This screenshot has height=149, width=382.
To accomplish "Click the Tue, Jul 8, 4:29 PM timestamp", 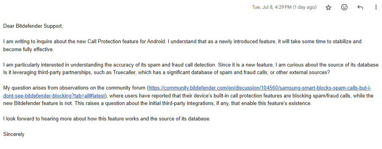I will coord(272,7).
